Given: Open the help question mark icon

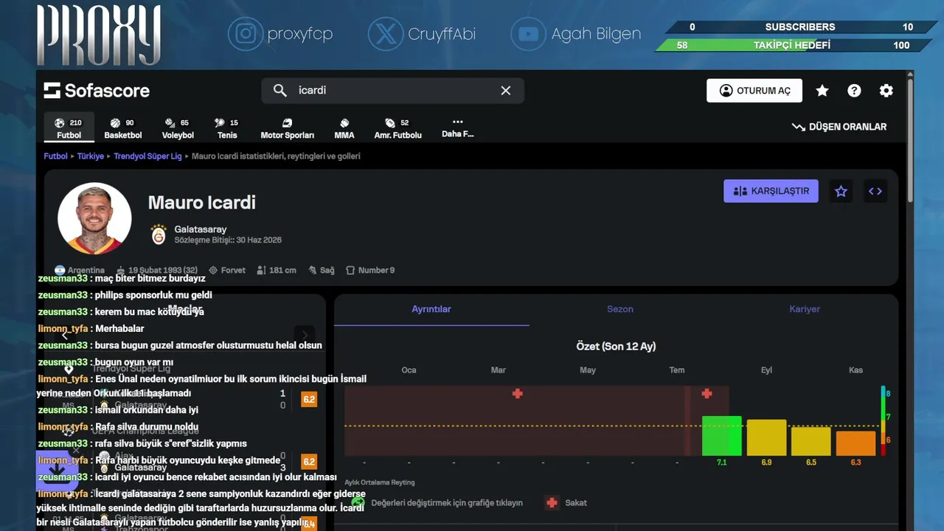Looking at the screenshot, I should [854, 91].
